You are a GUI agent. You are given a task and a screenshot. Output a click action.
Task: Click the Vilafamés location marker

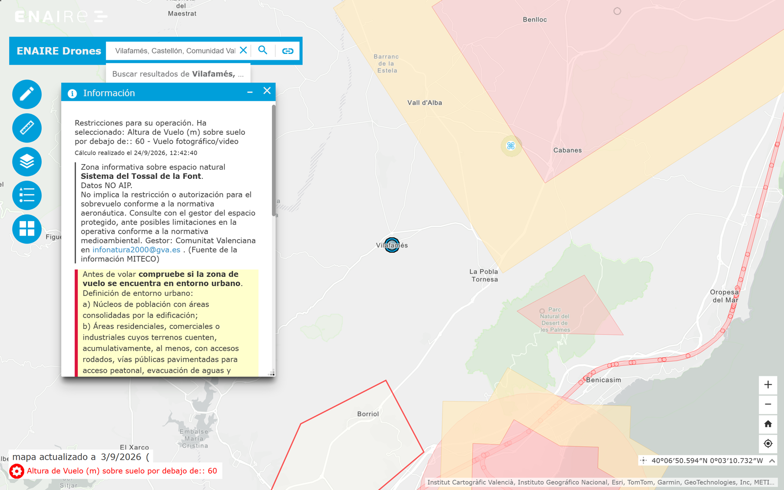(392, 245)
